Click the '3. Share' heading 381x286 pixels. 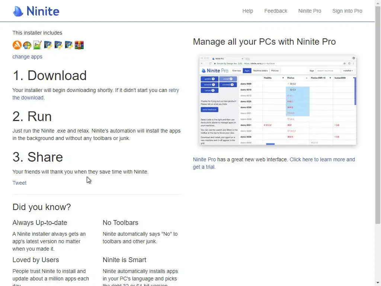tap(38, 157)
